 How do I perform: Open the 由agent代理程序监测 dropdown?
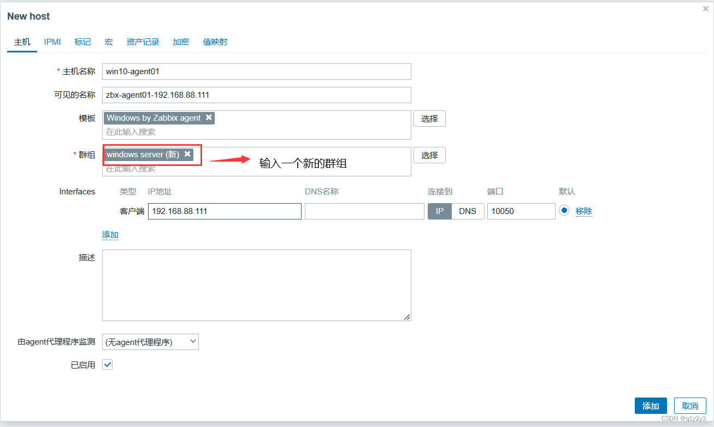tap(150, 341)
